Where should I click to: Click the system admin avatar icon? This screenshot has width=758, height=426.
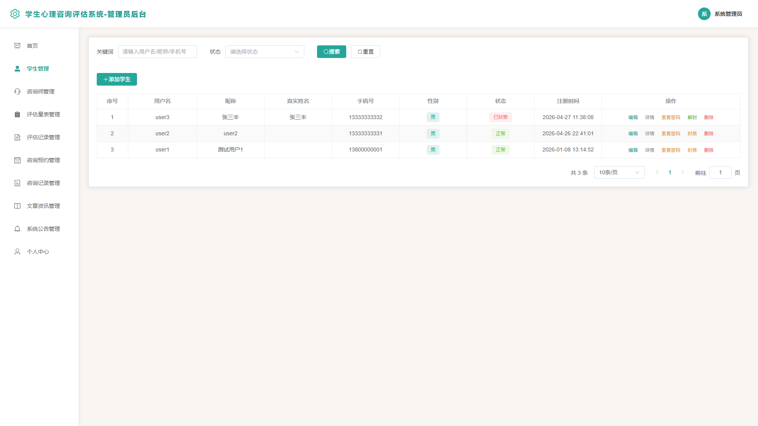click(x=704, y=14)
